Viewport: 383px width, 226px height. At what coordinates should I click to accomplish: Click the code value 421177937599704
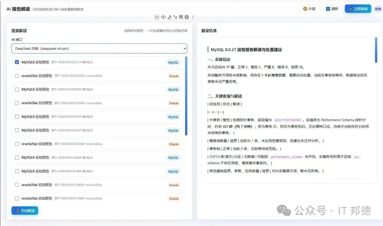(x=288, y=120)
